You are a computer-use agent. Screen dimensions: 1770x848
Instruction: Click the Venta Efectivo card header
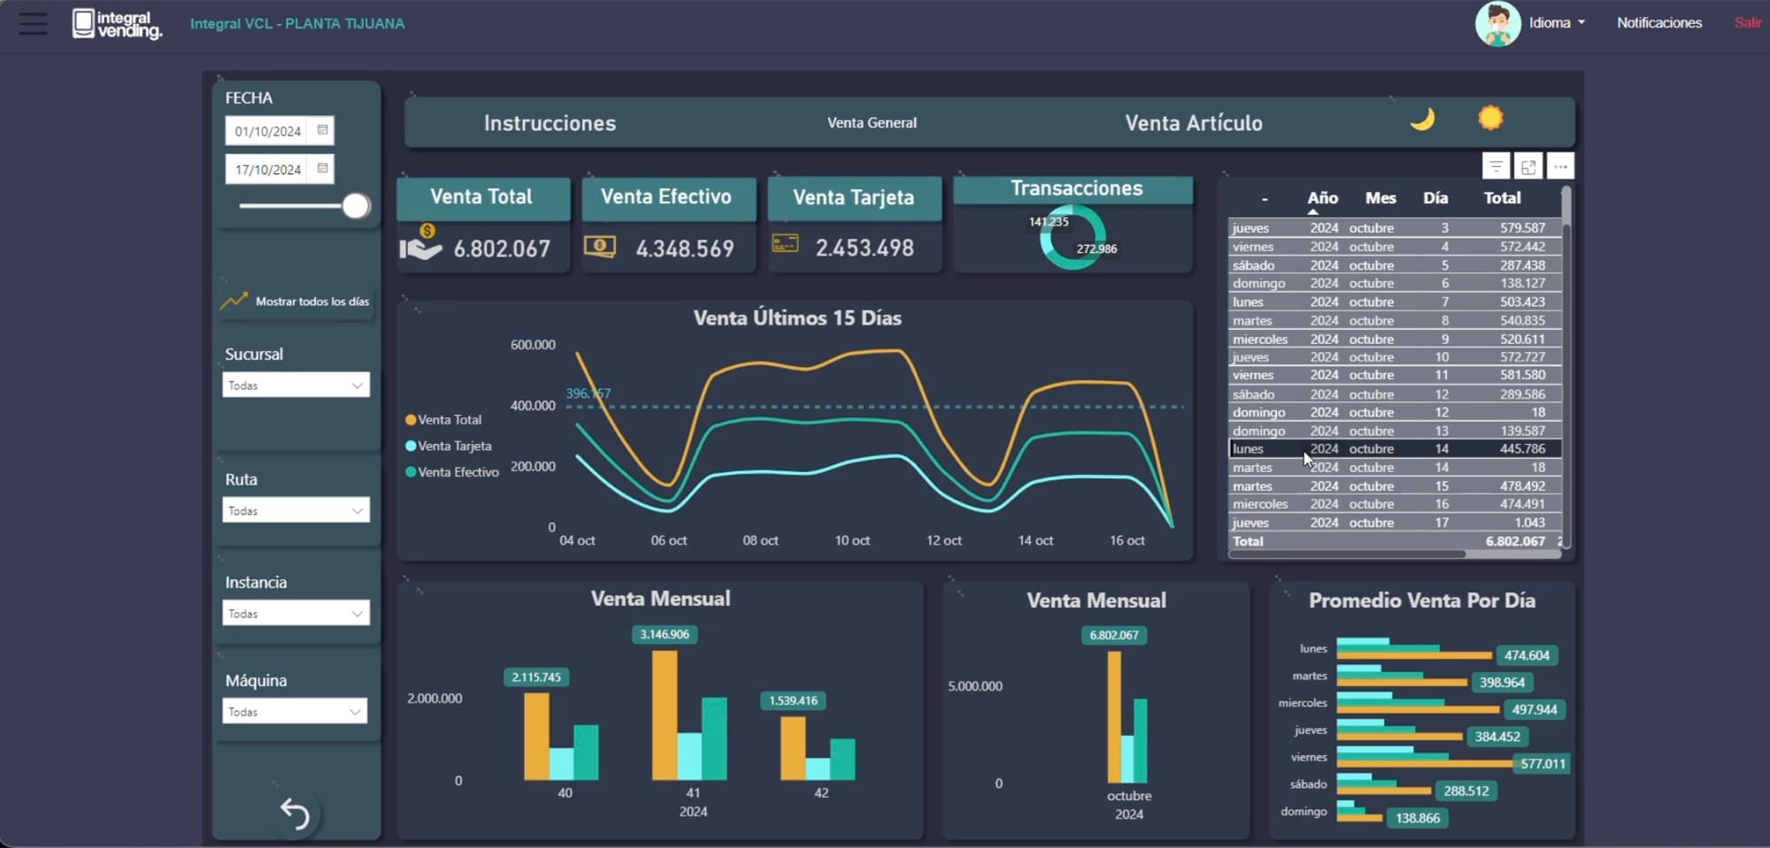coord(668,197)
